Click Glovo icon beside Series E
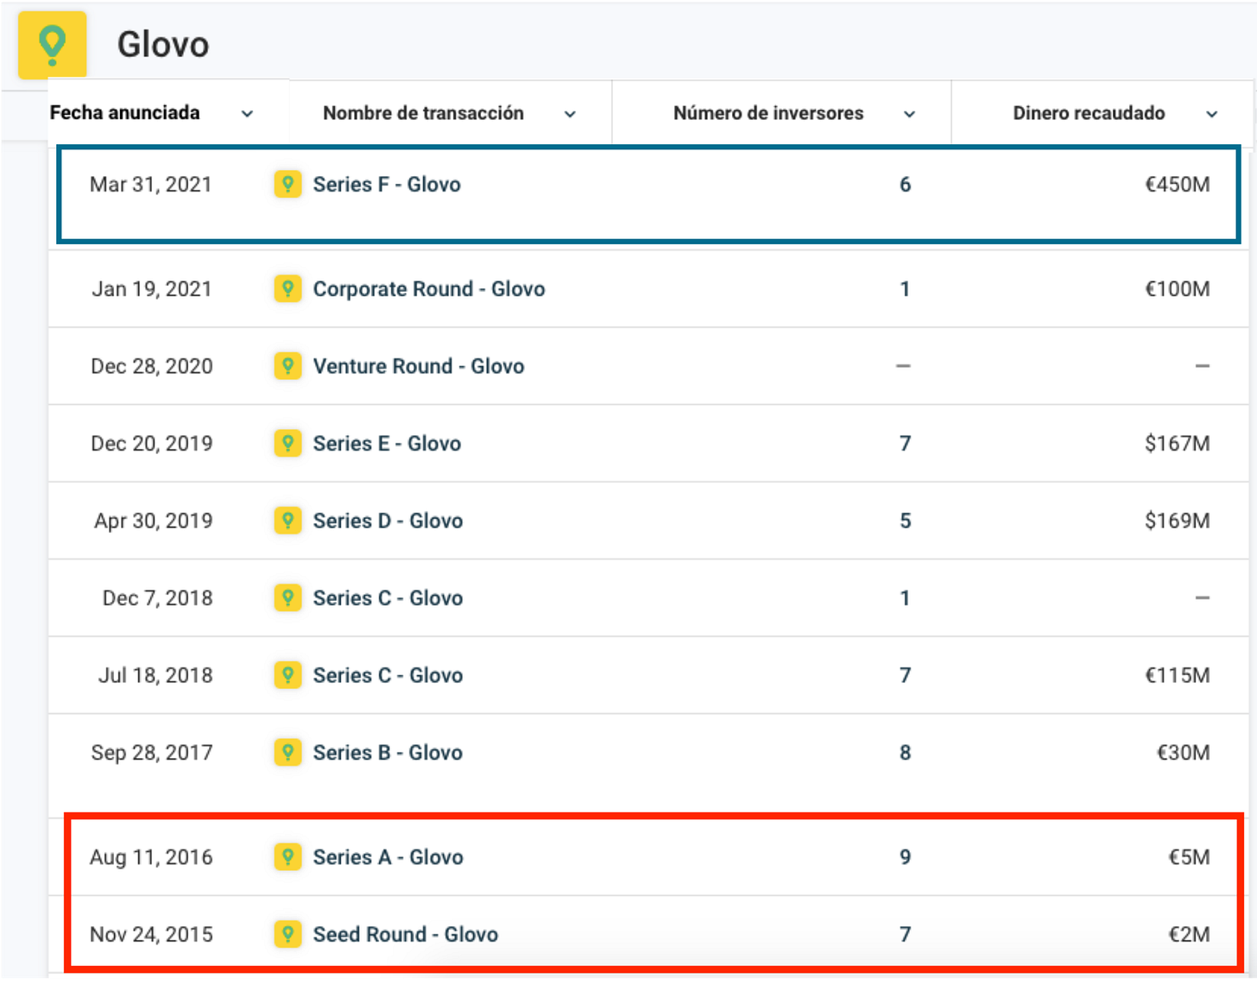The height and width of the screenshot is (985, 1257). coord(287,443)
